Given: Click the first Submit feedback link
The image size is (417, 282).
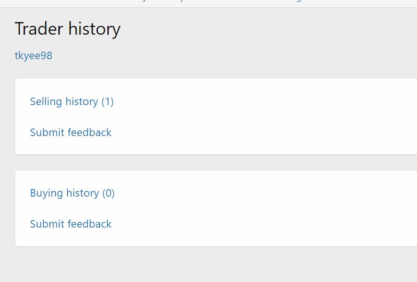Looking at the screenshot, I should (x=71, y=132).
